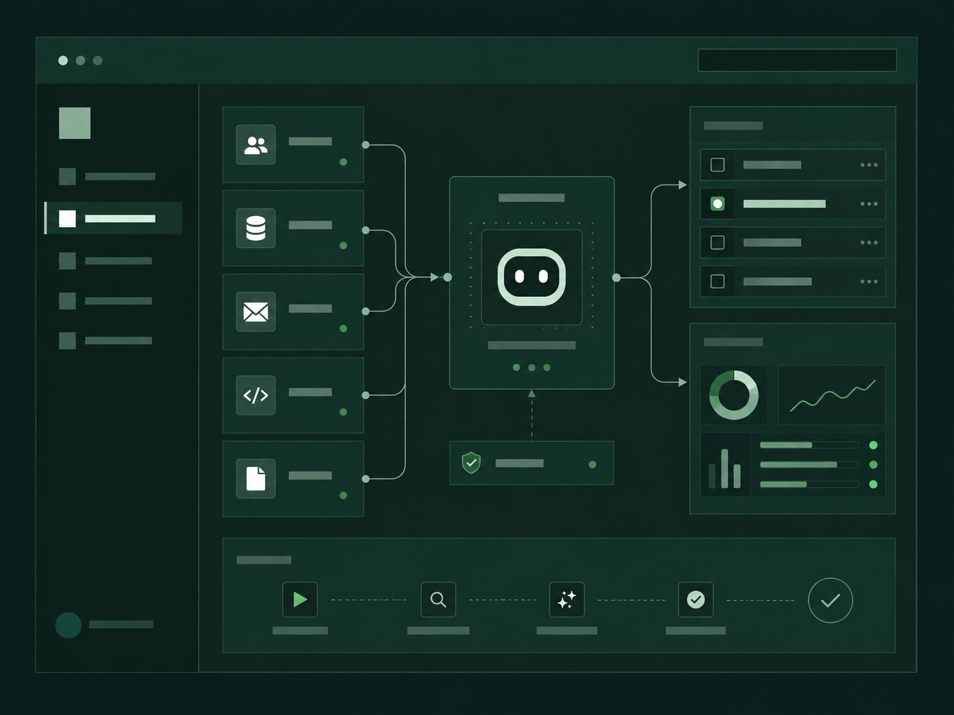Click the green play step icon
This screenshot has width=954, height=715.
pyautogui.click(x=300, y=599)
